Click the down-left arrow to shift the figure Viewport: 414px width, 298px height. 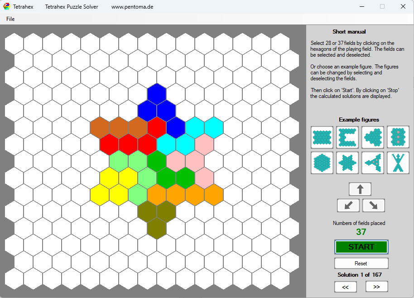click(x=348, y=205)
